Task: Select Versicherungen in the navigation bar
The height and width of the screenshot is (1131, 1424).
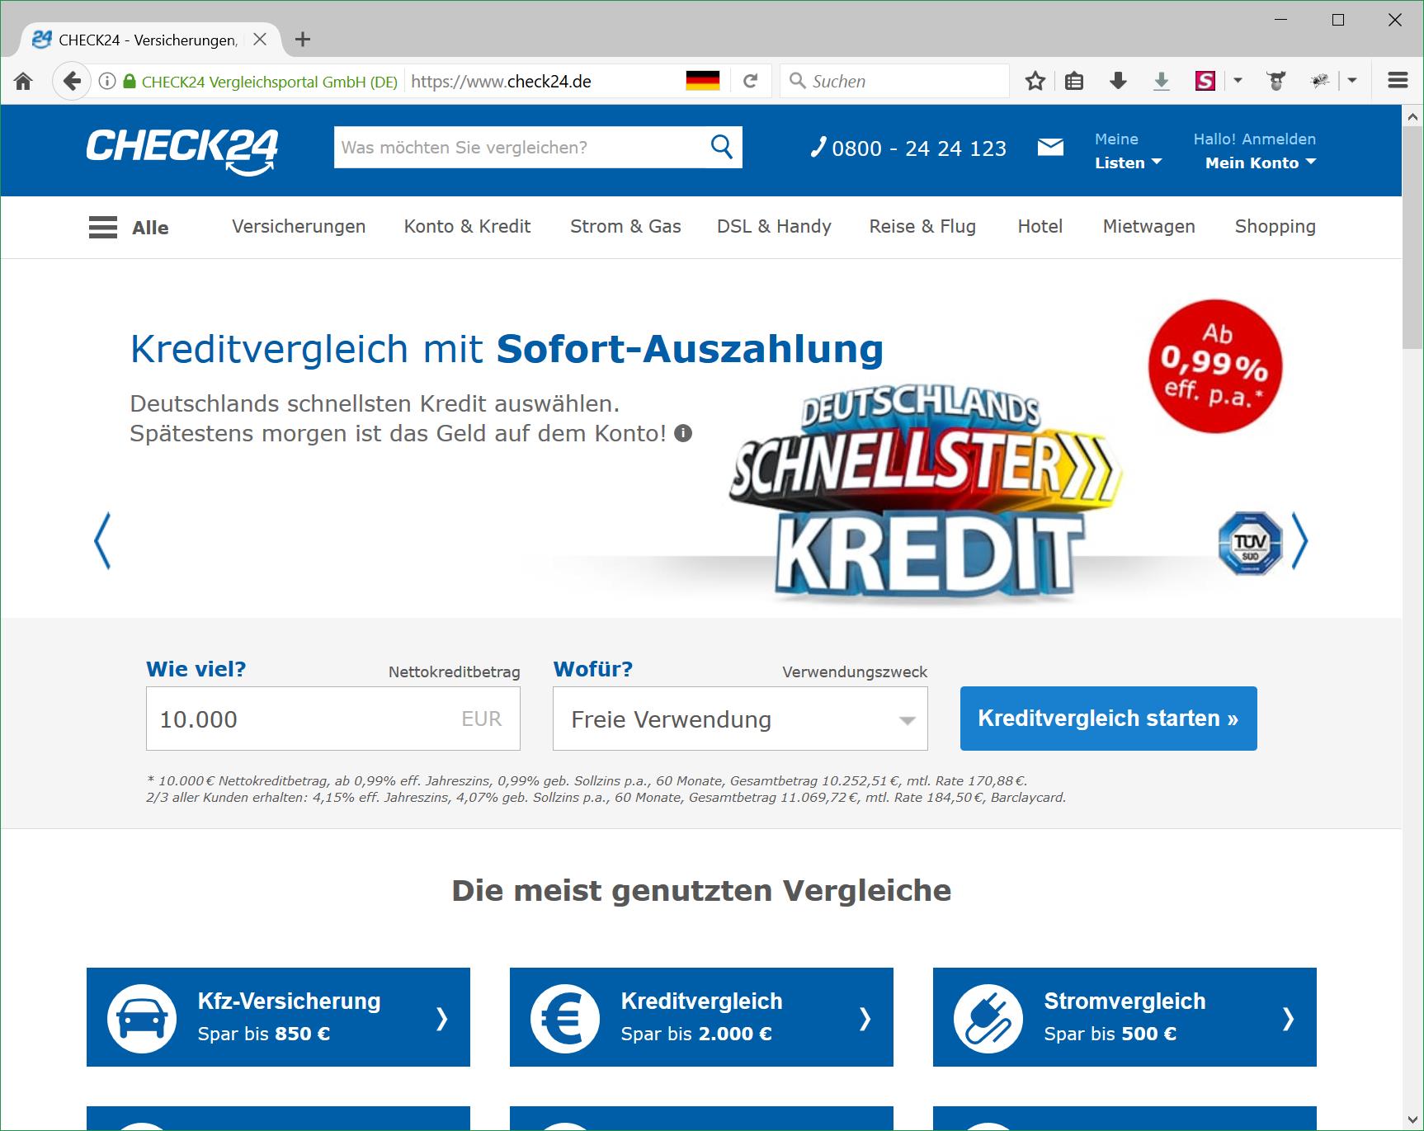Action: pos(299,227)
